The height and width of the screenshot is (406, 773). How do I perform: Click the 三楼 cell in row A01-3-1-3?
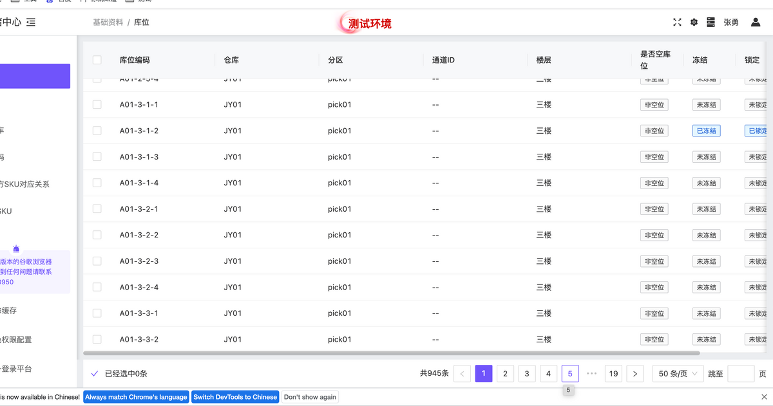pyautogui.click(x=544, y=157)
